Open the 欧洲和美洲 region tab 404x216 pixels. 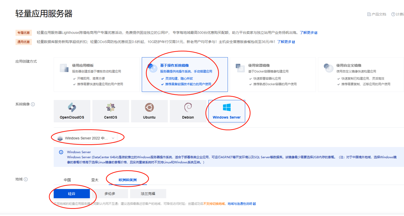pyautogui.click(x=128, y=180)
